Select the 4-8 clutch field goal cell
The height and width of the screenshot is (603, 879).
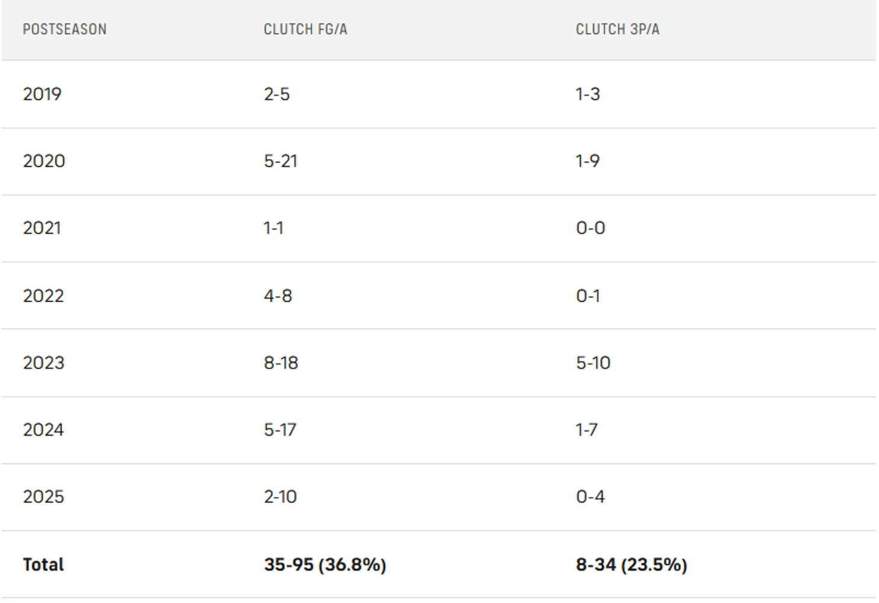[x=278, y=296]
